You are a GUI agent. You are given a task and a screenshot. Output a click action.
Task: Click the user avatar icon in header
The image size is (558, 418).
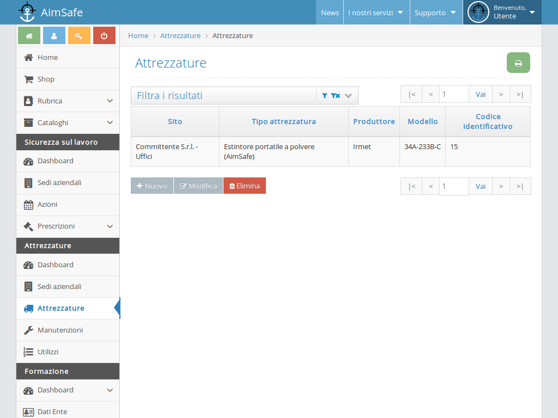click(x=478, y=12)
